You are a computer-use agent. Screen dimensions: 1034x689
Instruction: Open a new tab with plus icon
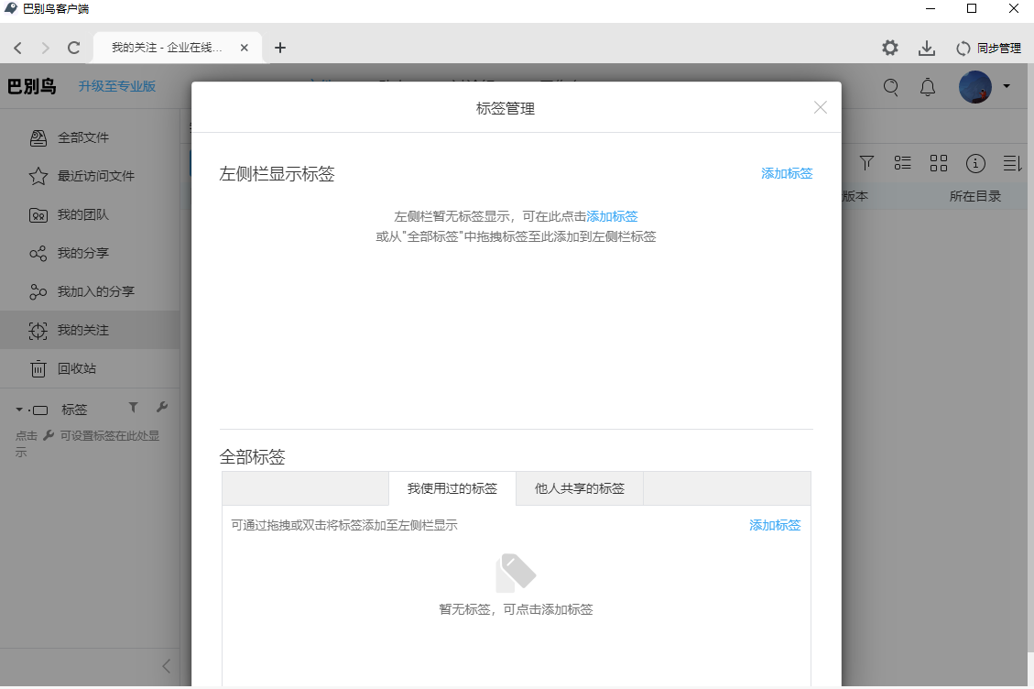coord(280,48)
